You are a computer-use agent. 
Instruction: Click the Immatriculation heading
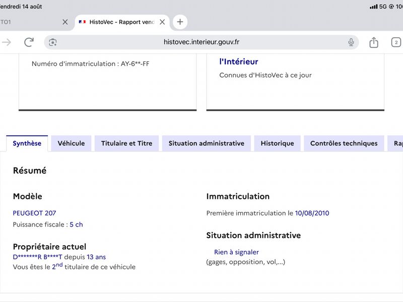[x=238, y=196]
